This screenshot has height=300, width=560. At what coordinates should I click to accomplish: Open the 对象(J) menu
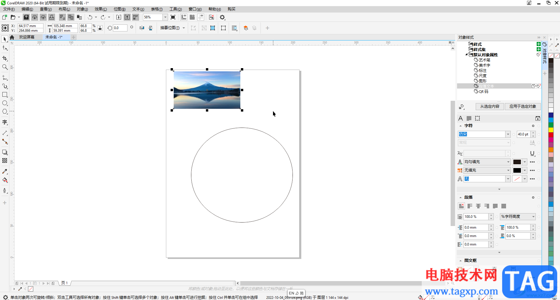(83, 9)
